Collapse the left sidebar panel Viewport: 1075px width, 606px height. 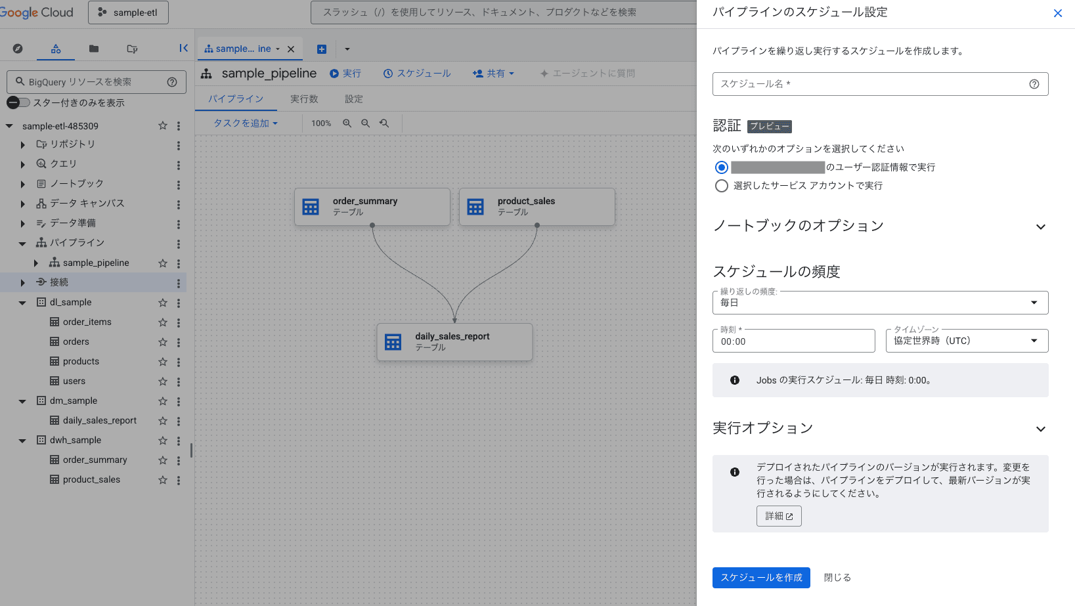[183, 48]
